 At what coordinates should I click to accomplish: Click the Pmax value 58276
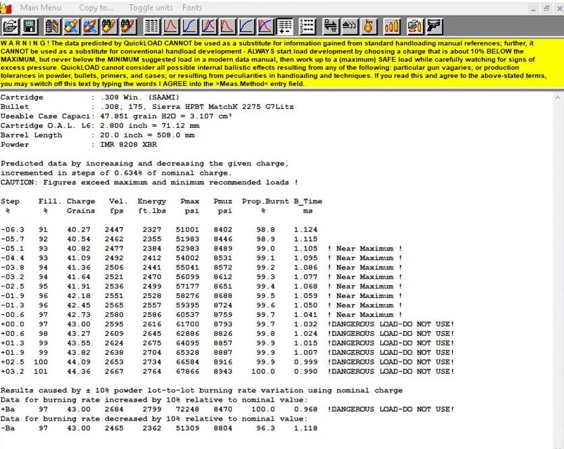coord(187,296)
